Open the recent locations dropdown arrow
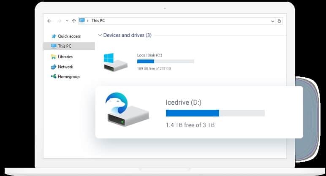The height and width of the screenshot is (176, 326). point(67,21)
